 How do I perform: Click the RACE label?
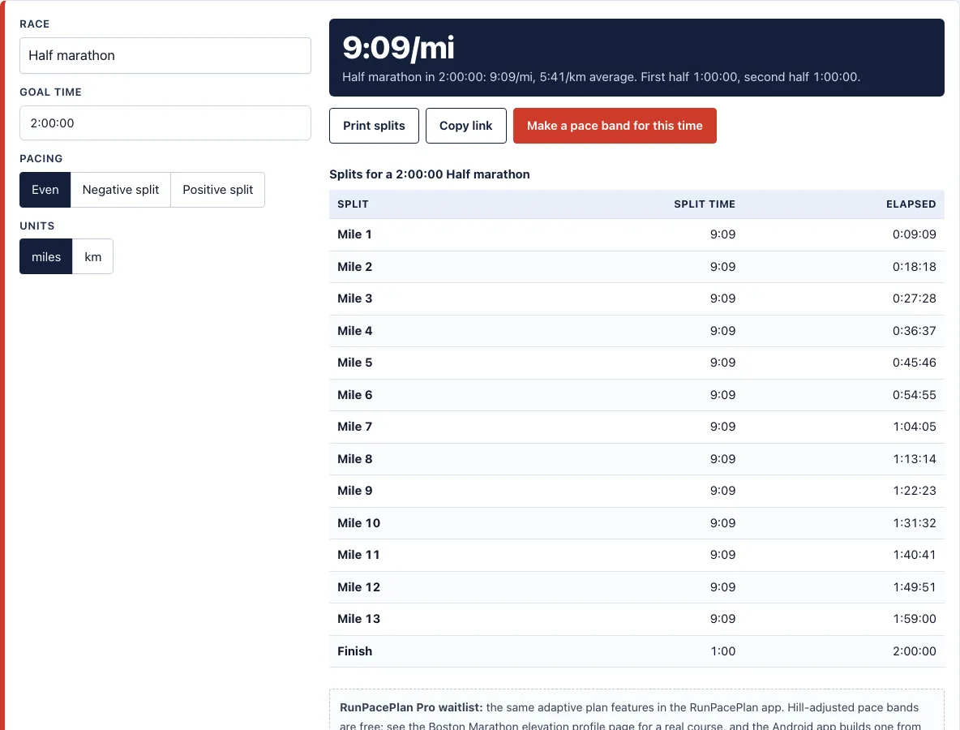point(34,24)
